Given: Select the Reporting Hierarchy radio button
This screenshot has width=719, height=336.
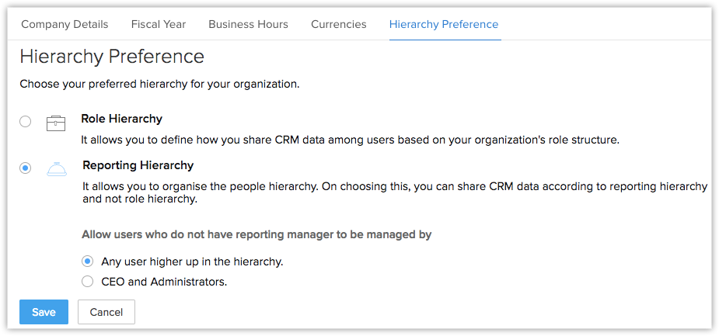Looking at the screenshot, I should click(26, 168).
